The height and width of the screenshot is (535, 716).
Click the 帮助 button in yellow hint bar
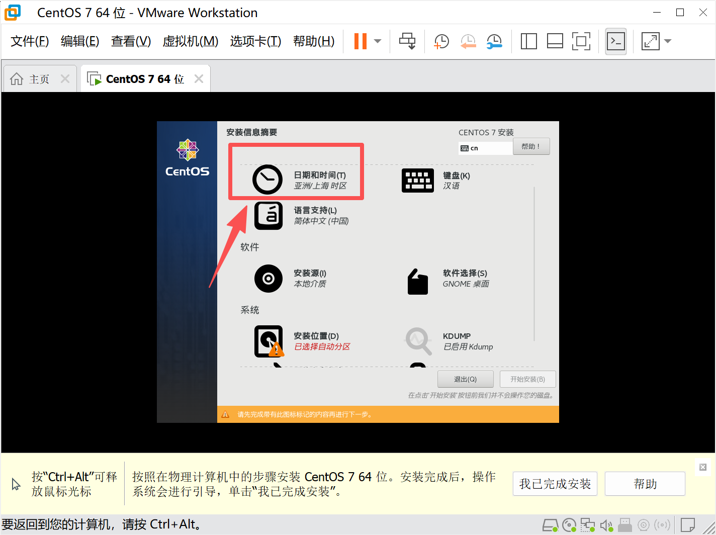click(x=645, y=484)
